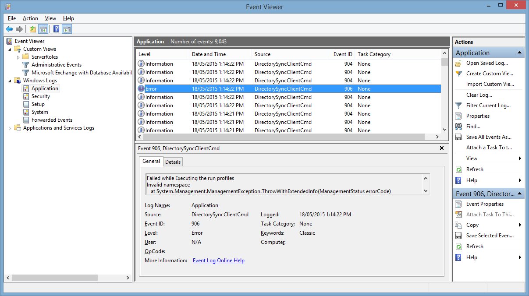The image size is (529, 296).
Task: Click the Event Properties icon in Actions
Action: 458,204
